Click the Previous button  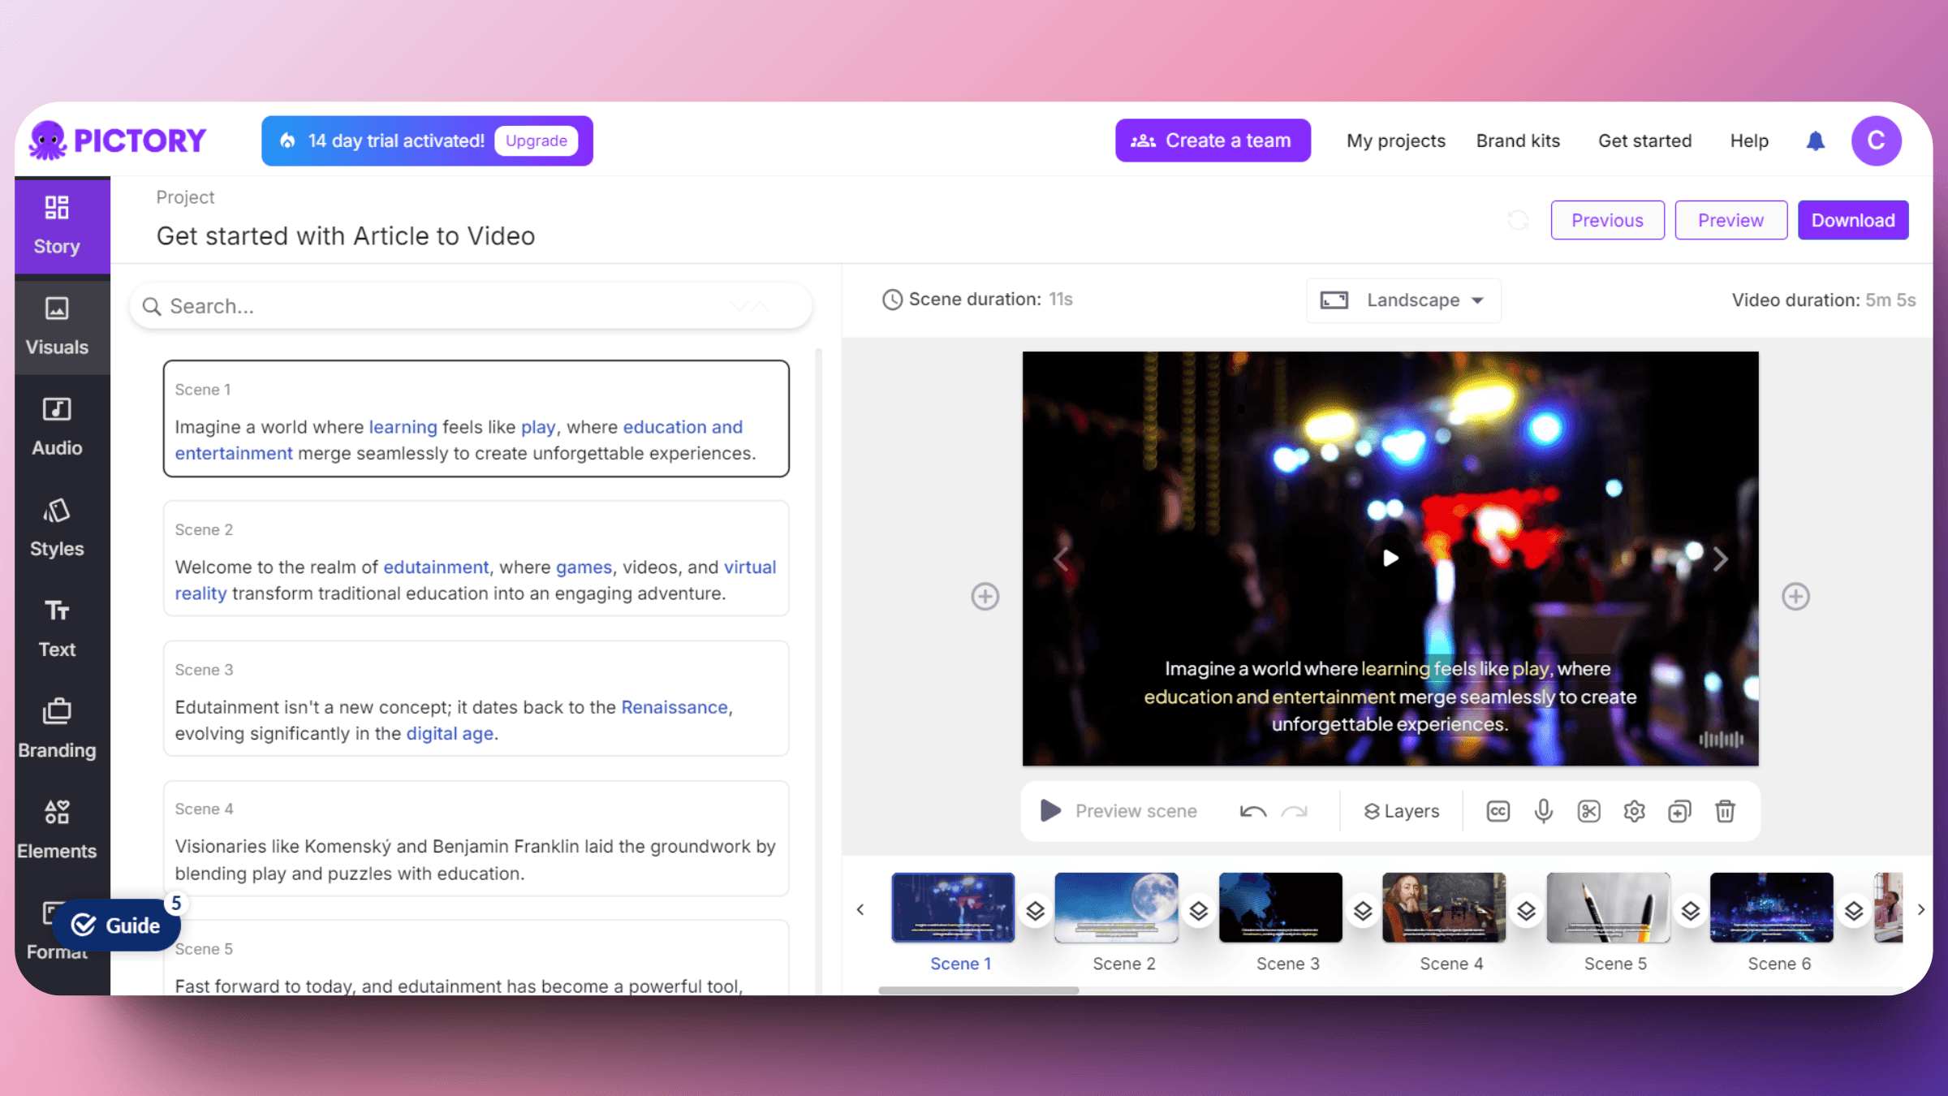[1607, 220]
